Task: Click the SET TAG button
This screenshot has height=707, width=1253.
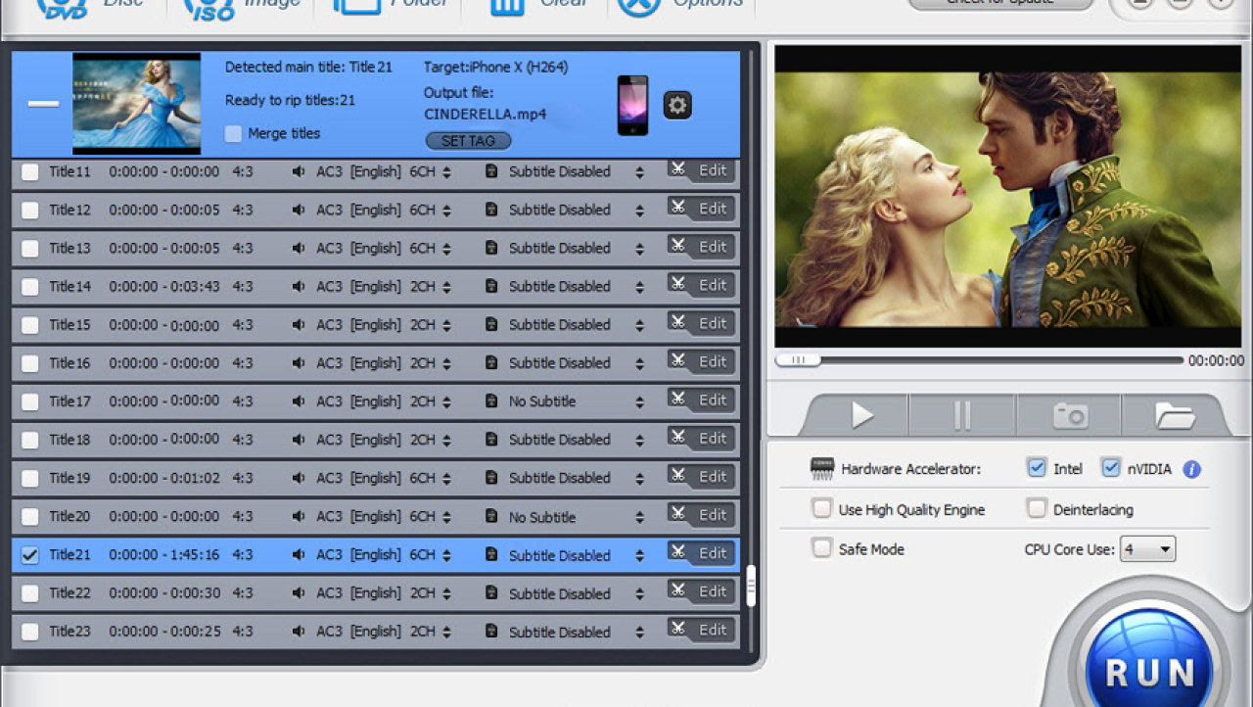Action: click(x=468, y=141)
